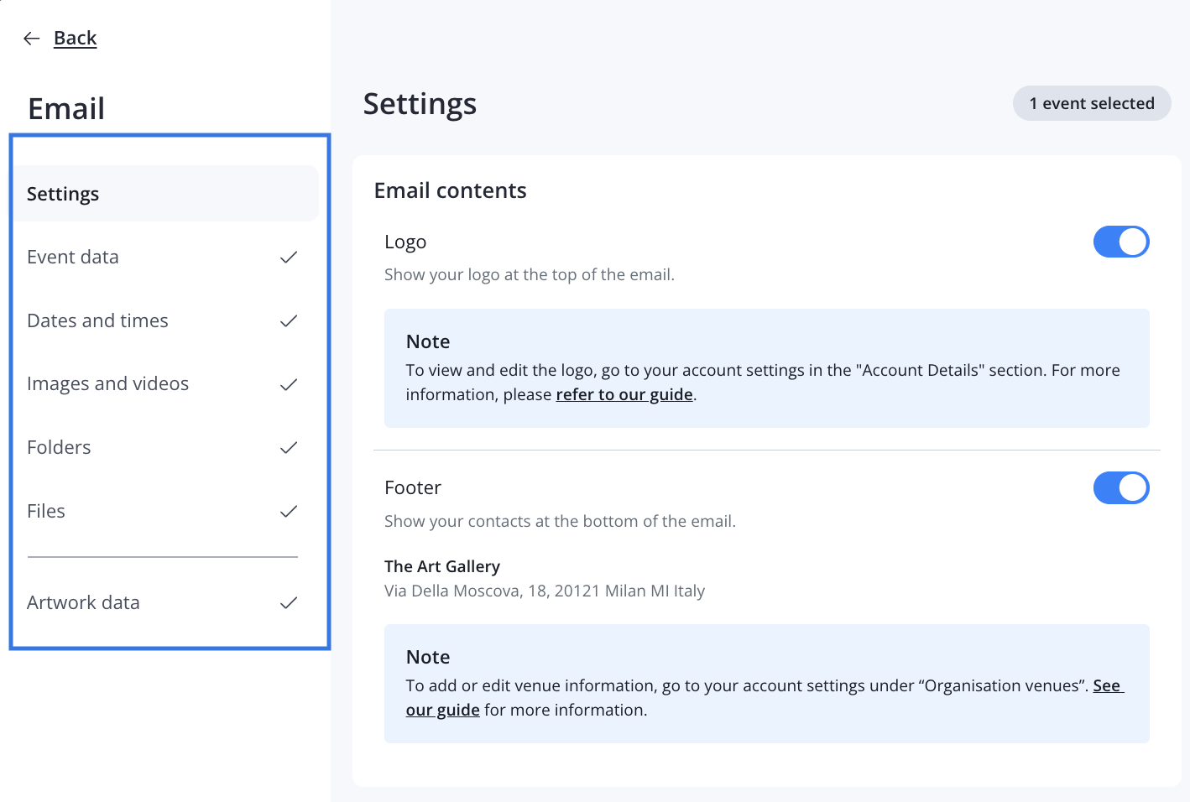Follow the "See our guide" venue link
This screenshot has width=1190, height=802.
click(x=1106, y=686)
